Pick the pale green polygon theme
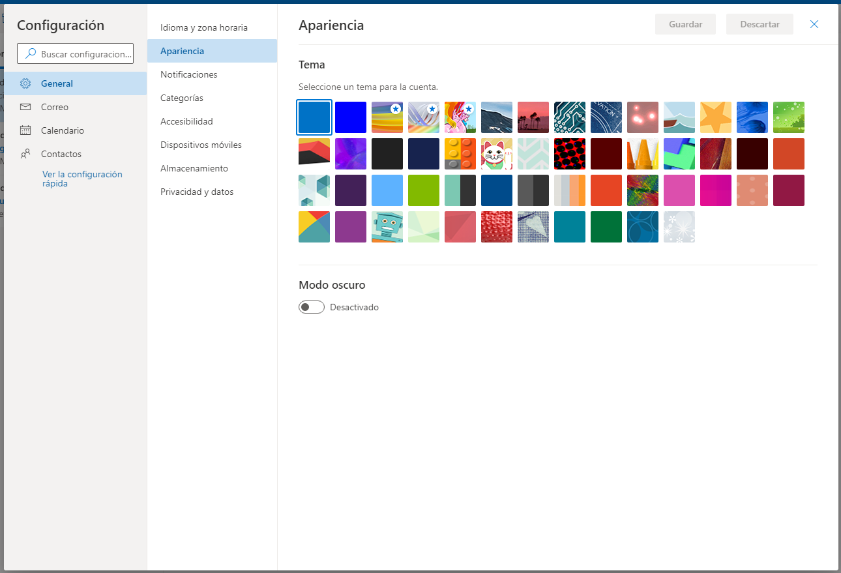Viewport: 841px width, 573px height. pos(424,227)
